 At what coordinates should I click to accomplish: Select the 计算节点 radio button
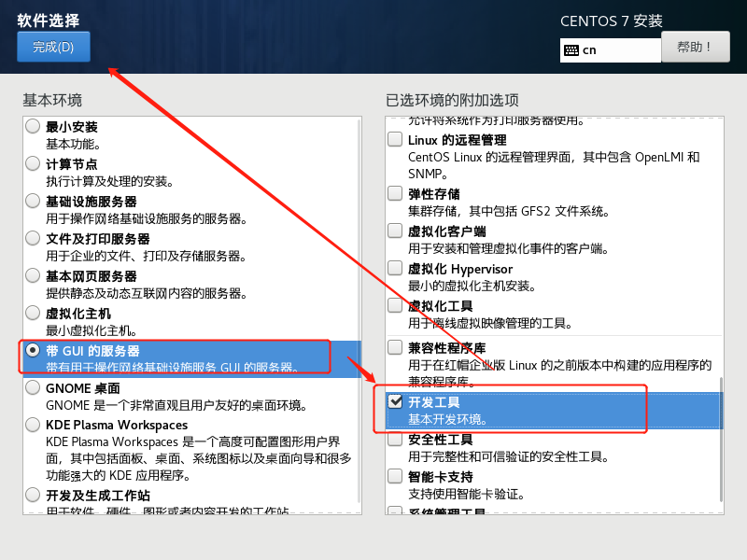[33, 163]
